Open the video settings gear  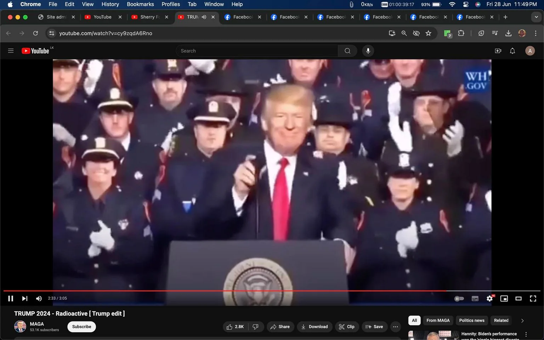tap(489, 299)
